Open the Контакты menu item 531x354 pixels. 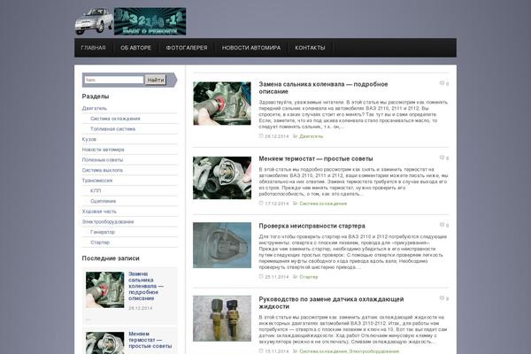pos(310,48)
